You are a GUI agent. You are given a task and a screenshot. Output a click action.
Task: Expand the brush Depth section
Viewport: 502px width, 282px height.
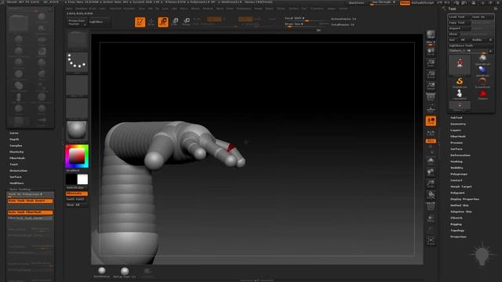point(14,139)
